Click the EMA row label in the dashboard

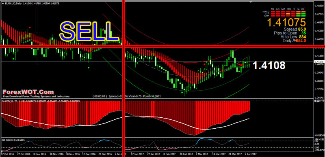267,16
